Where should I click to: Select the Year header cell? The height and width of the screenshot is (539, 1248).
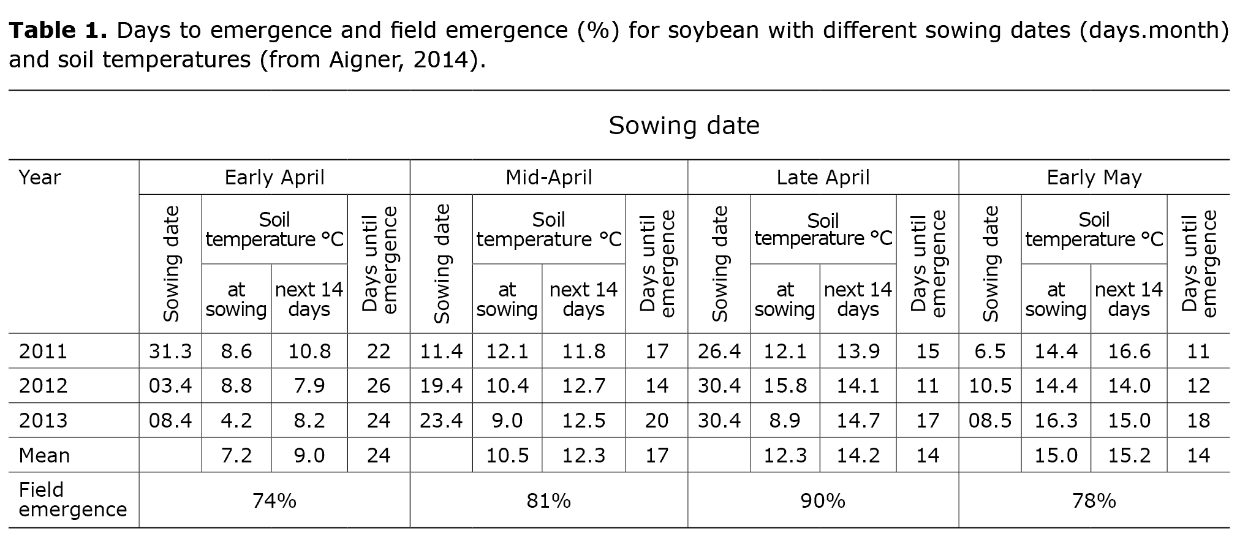click(x=40, y=178)
